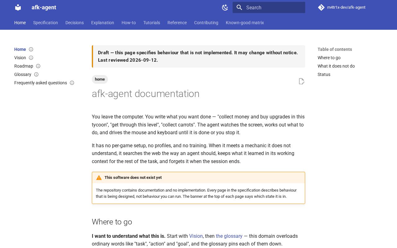397x248 pixels.
Task: Click the afk-agent site title
Action: 44,7
